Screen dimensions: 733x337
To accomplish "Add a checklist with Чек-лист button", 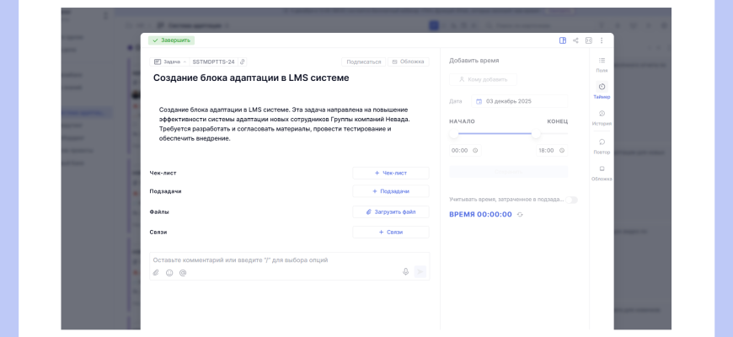I will (390, 173).
